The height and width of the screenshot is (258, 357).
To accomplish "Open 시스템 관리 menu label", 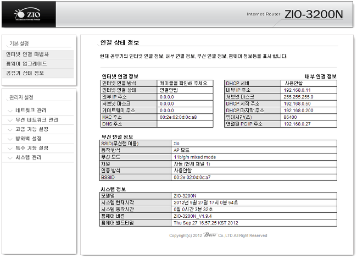I will tap(29, 157).
